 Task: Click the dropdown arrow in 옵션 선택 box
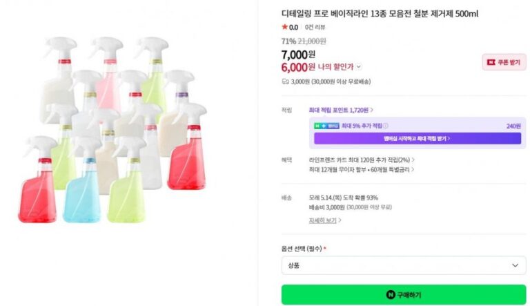coord(515,265)
